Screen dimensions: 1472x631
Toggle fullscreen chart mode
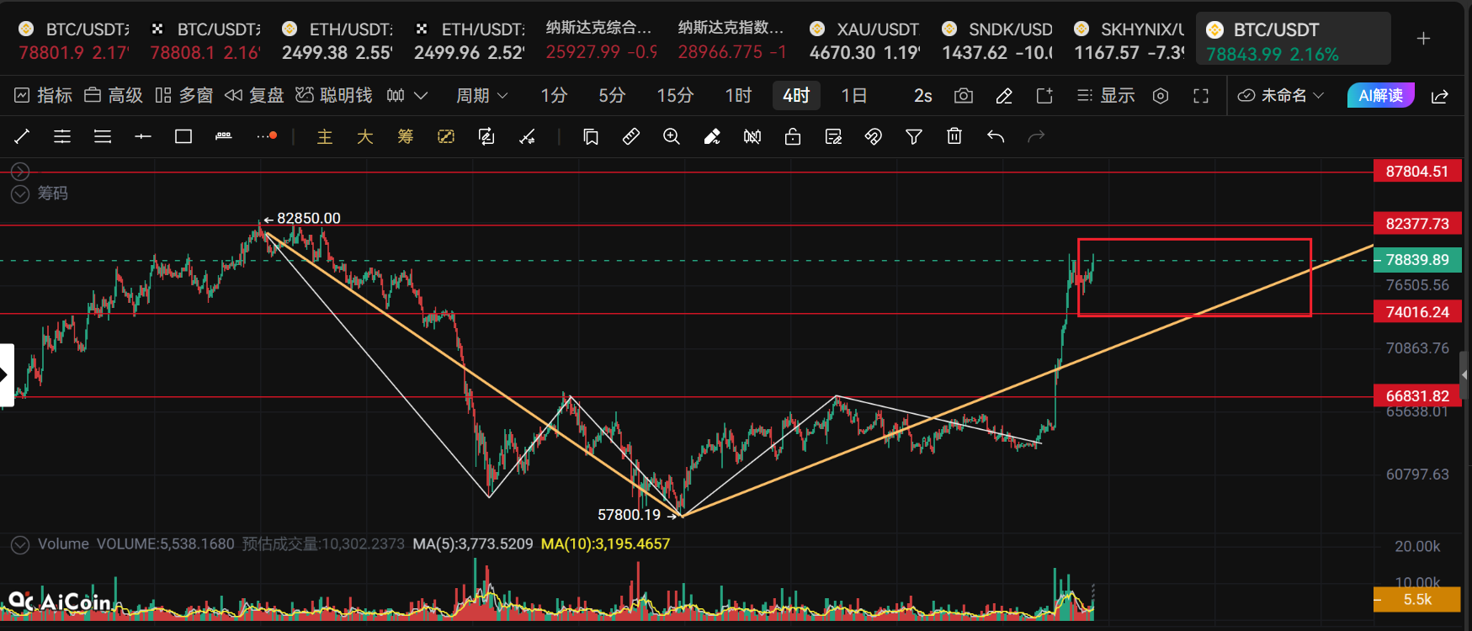coord(1201,96)
